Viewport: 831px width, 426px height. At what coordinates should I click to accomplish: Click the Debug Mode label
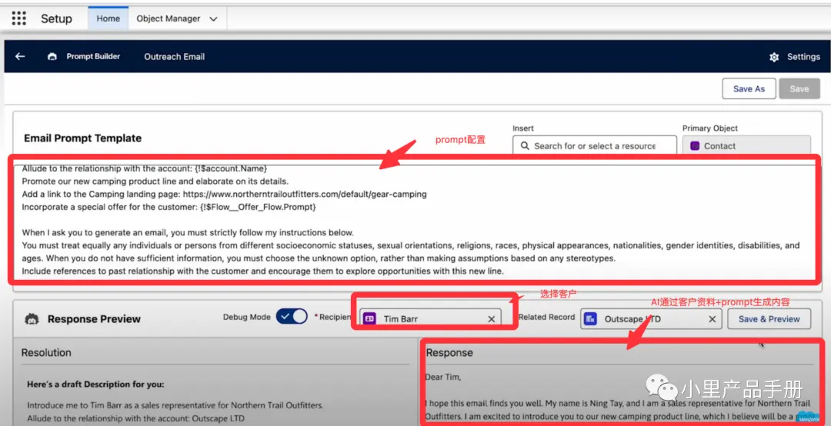[246, 317]
